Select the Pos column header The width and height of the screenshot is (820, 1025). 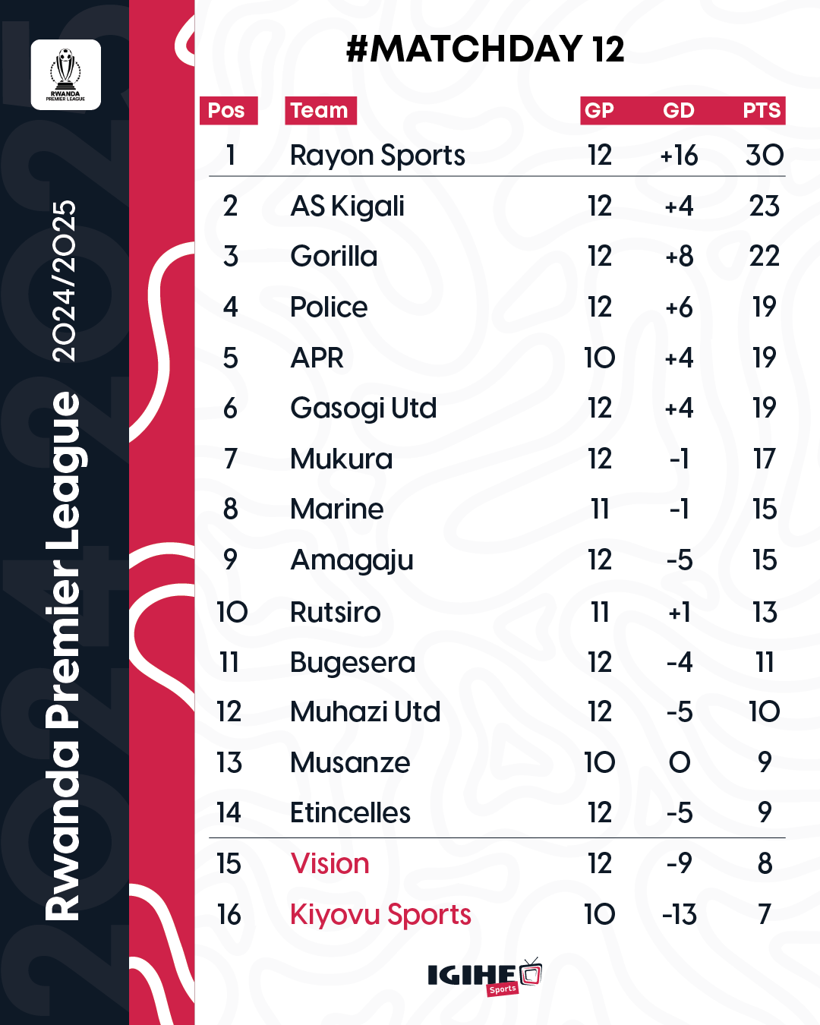click(229, 111)
